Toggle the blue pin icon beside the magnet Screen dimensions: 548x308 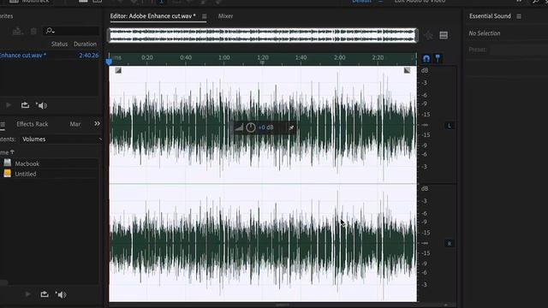[x=438, y=58]
